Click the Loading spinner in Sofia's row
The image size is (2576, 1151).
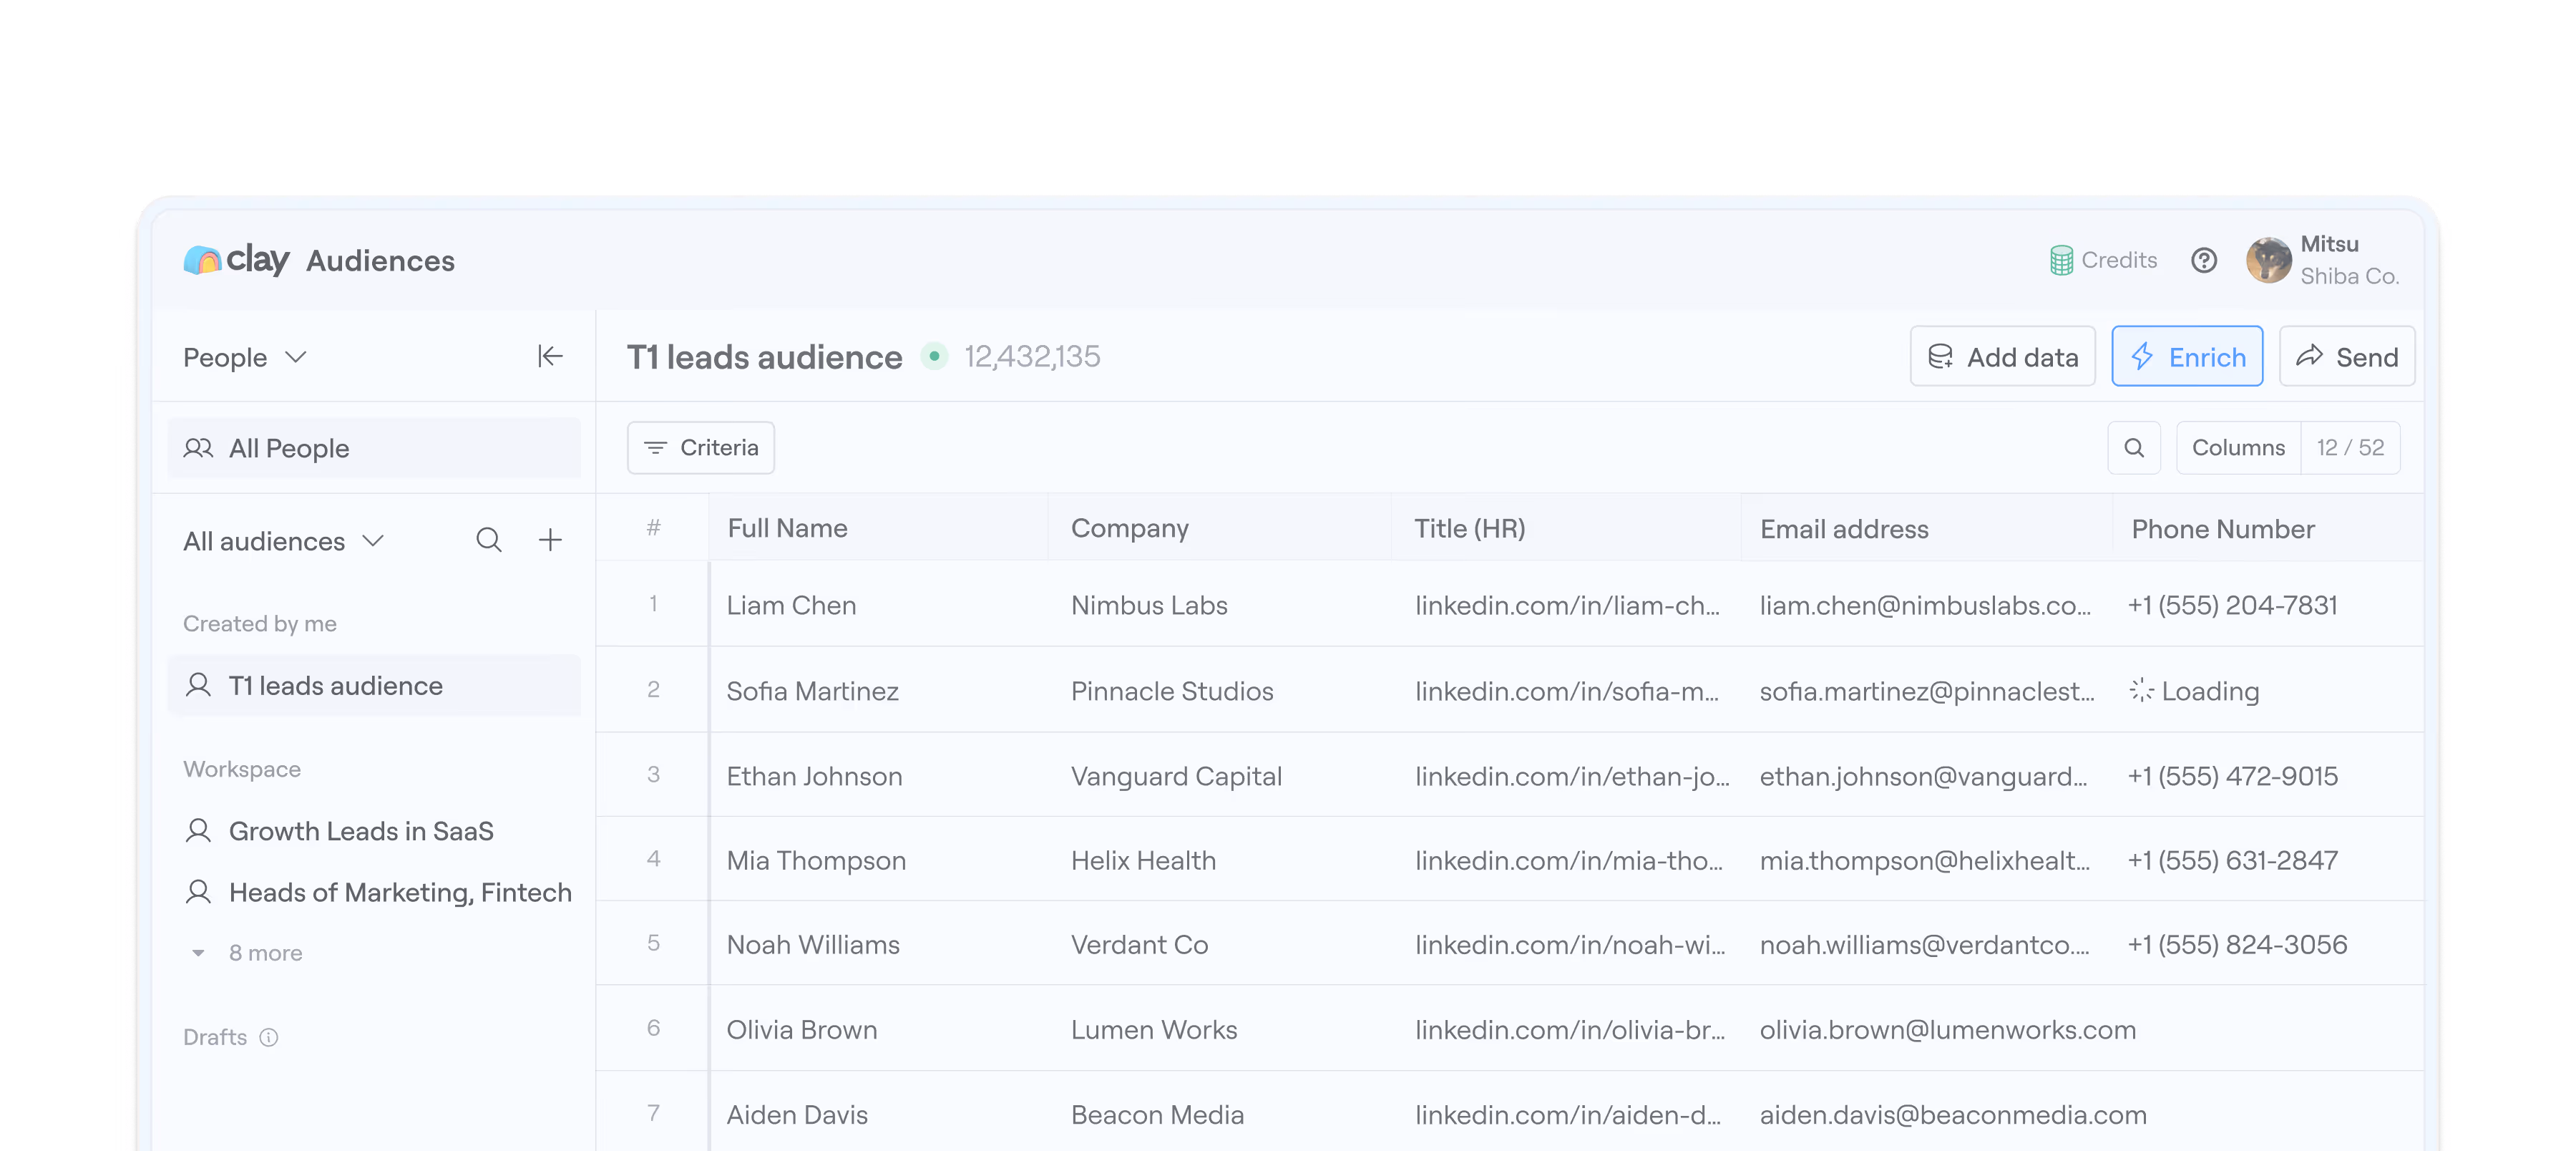pos(2141,690)
